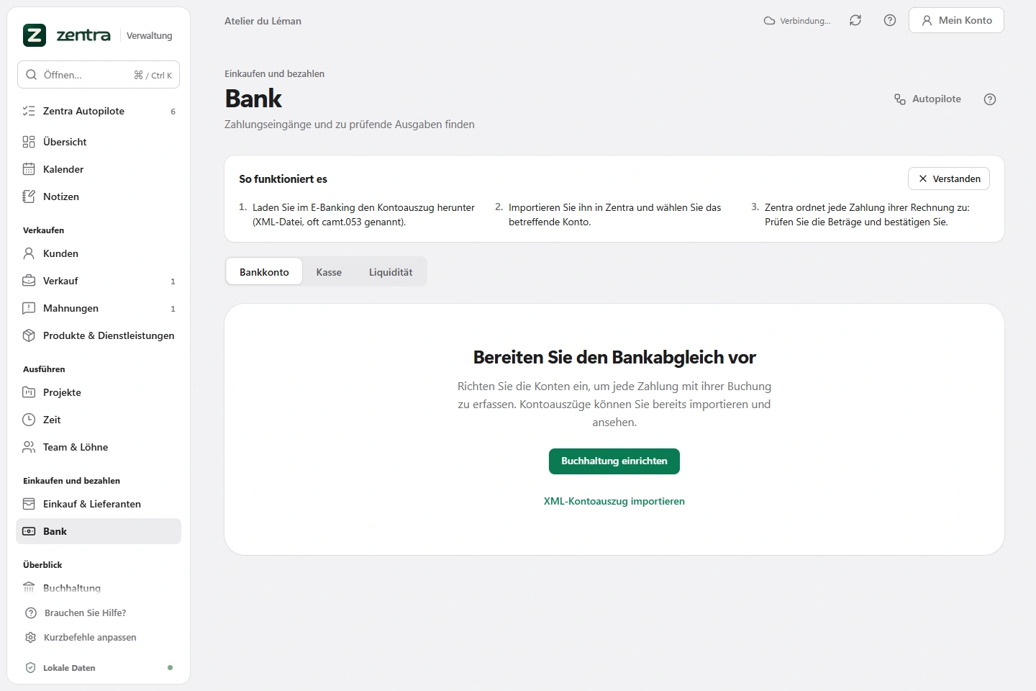Open Verkauf sales icon
The width and height of the screenshot is (1036, 691).
(29, 281)
